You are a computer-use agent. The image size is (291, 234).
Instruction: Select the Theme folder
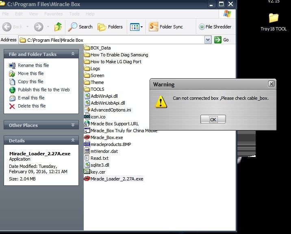[94, 82]
